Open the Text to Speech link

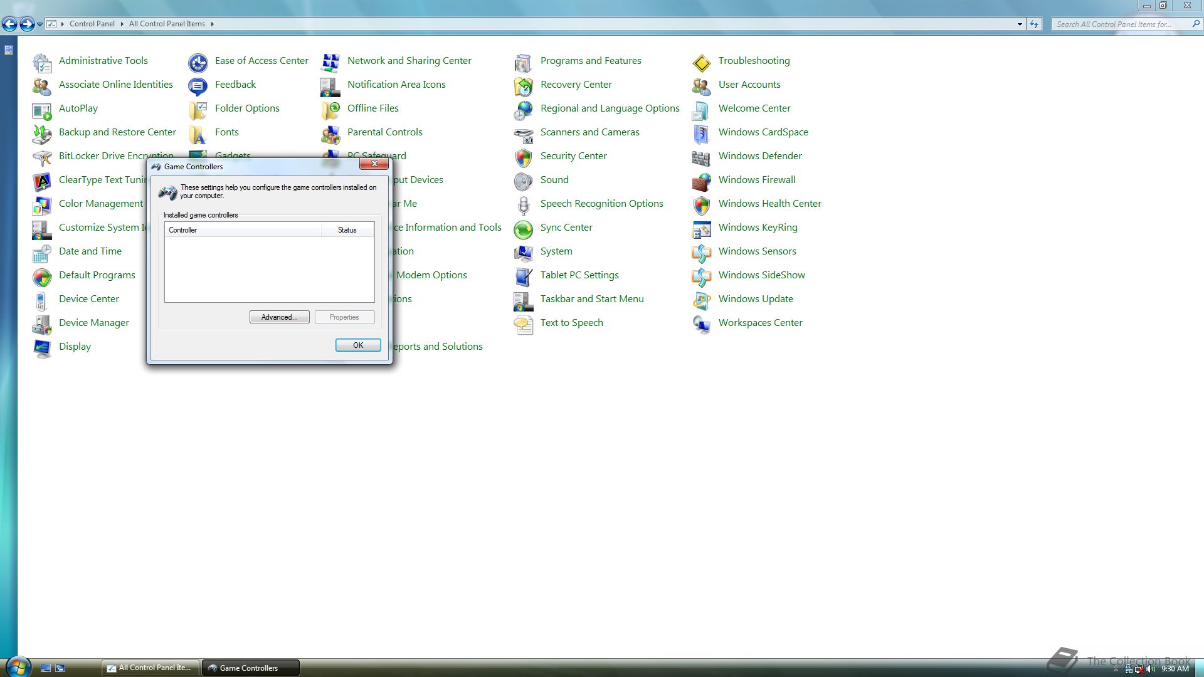click(572, 323)
